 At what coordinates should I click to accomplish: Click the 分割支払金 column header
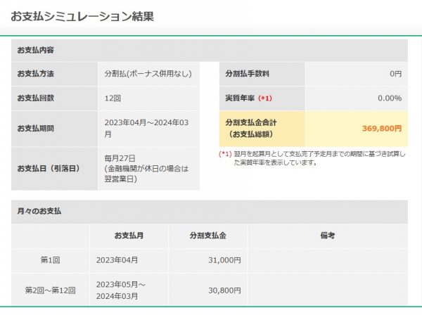(207, 236)
